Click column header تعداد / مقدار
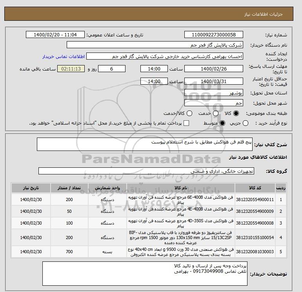The image size is (302, 292). pos(69,188)
